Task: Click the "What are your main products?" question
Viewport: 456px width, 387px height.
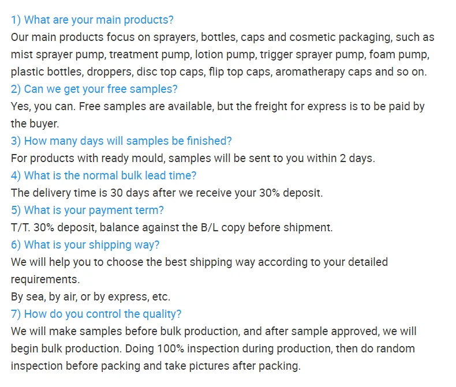Action: coord(92,20)
